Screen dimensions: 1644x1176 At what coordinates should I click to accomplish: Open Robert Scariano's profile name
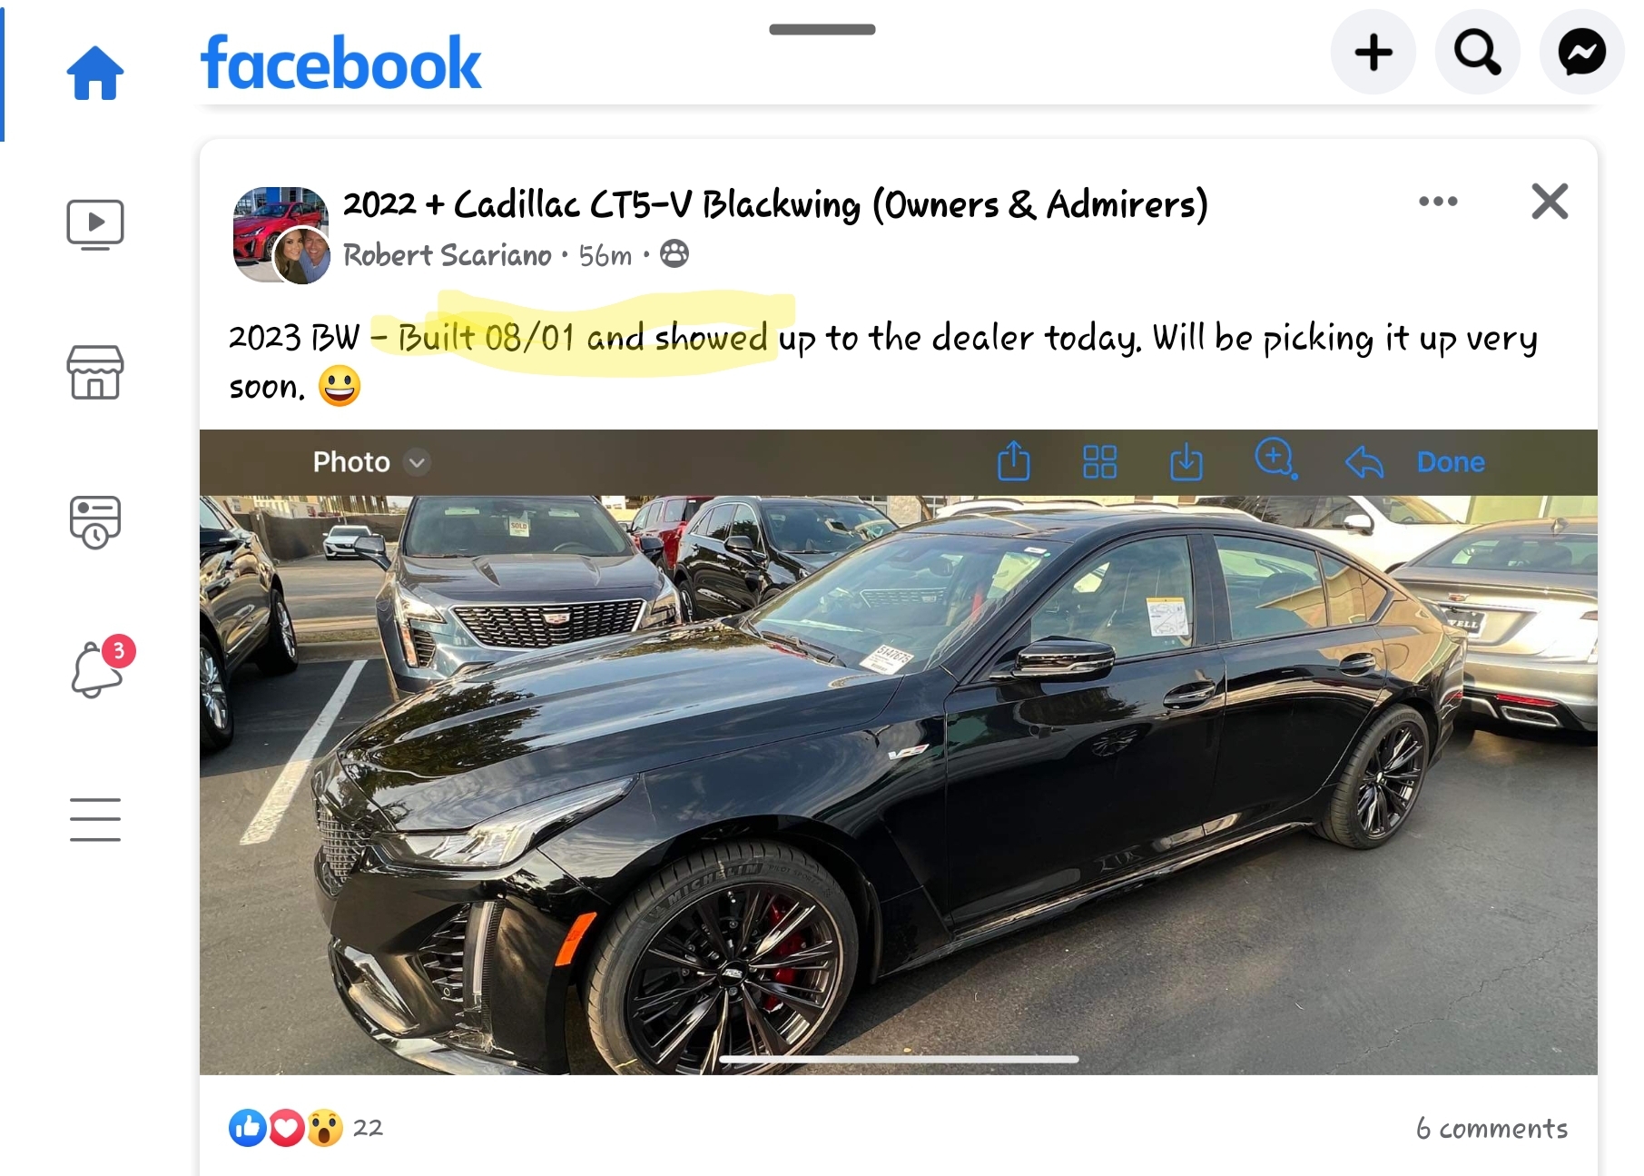(x=448, y=255)
